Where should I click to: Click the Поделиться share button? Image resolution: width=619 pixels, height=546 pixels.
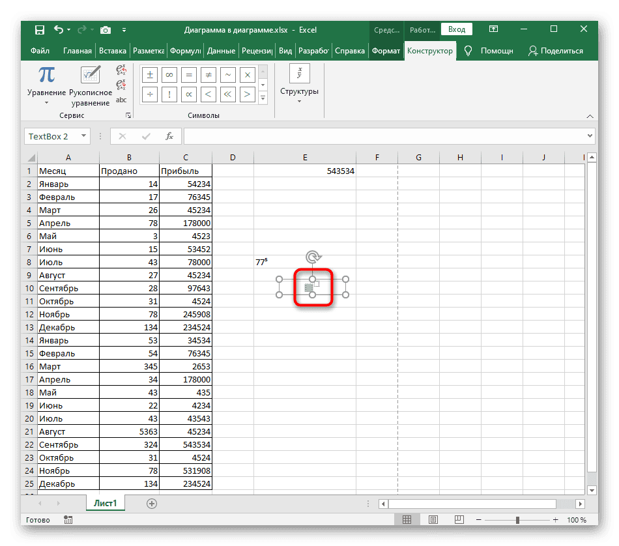pyautogui.click(x=556, y=51)
